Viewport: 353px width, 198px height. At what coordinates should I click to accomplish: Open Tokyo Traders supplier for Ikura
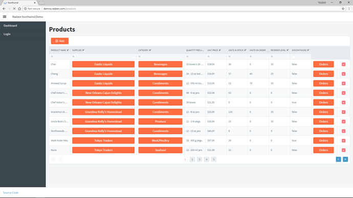click(x=103, y=150)
